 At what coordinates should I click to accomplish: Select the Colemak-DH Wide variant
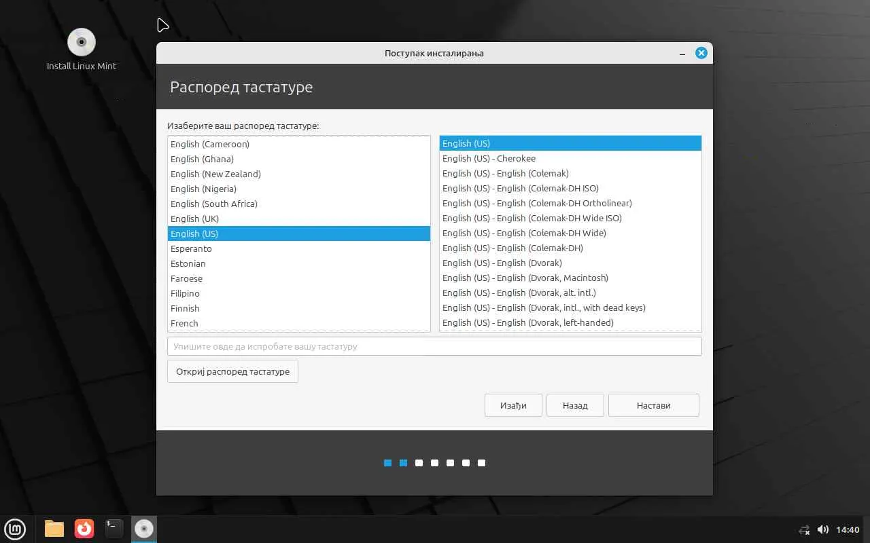pos(570,233)
